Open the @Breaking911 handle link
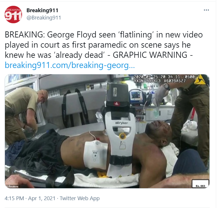This screenshot has width=217, height=208. (x=44, y=18)
